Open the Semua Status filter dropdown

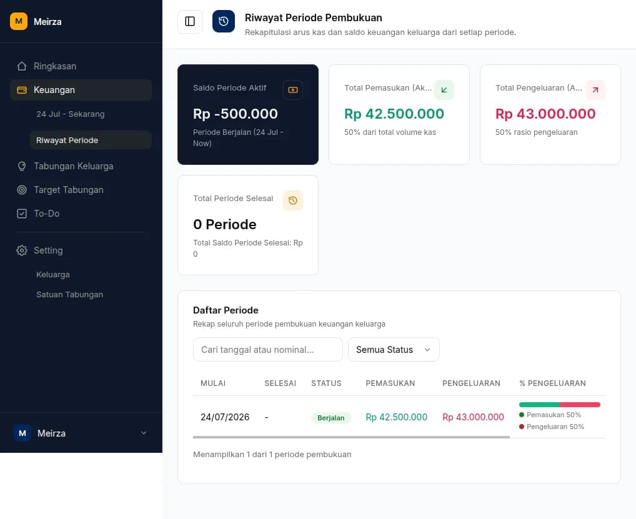394,350
